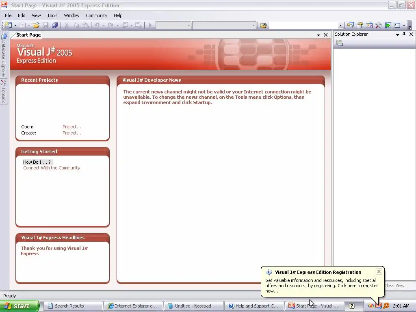
Task: Select the Start Page document tab
Action: pos(28,35)
